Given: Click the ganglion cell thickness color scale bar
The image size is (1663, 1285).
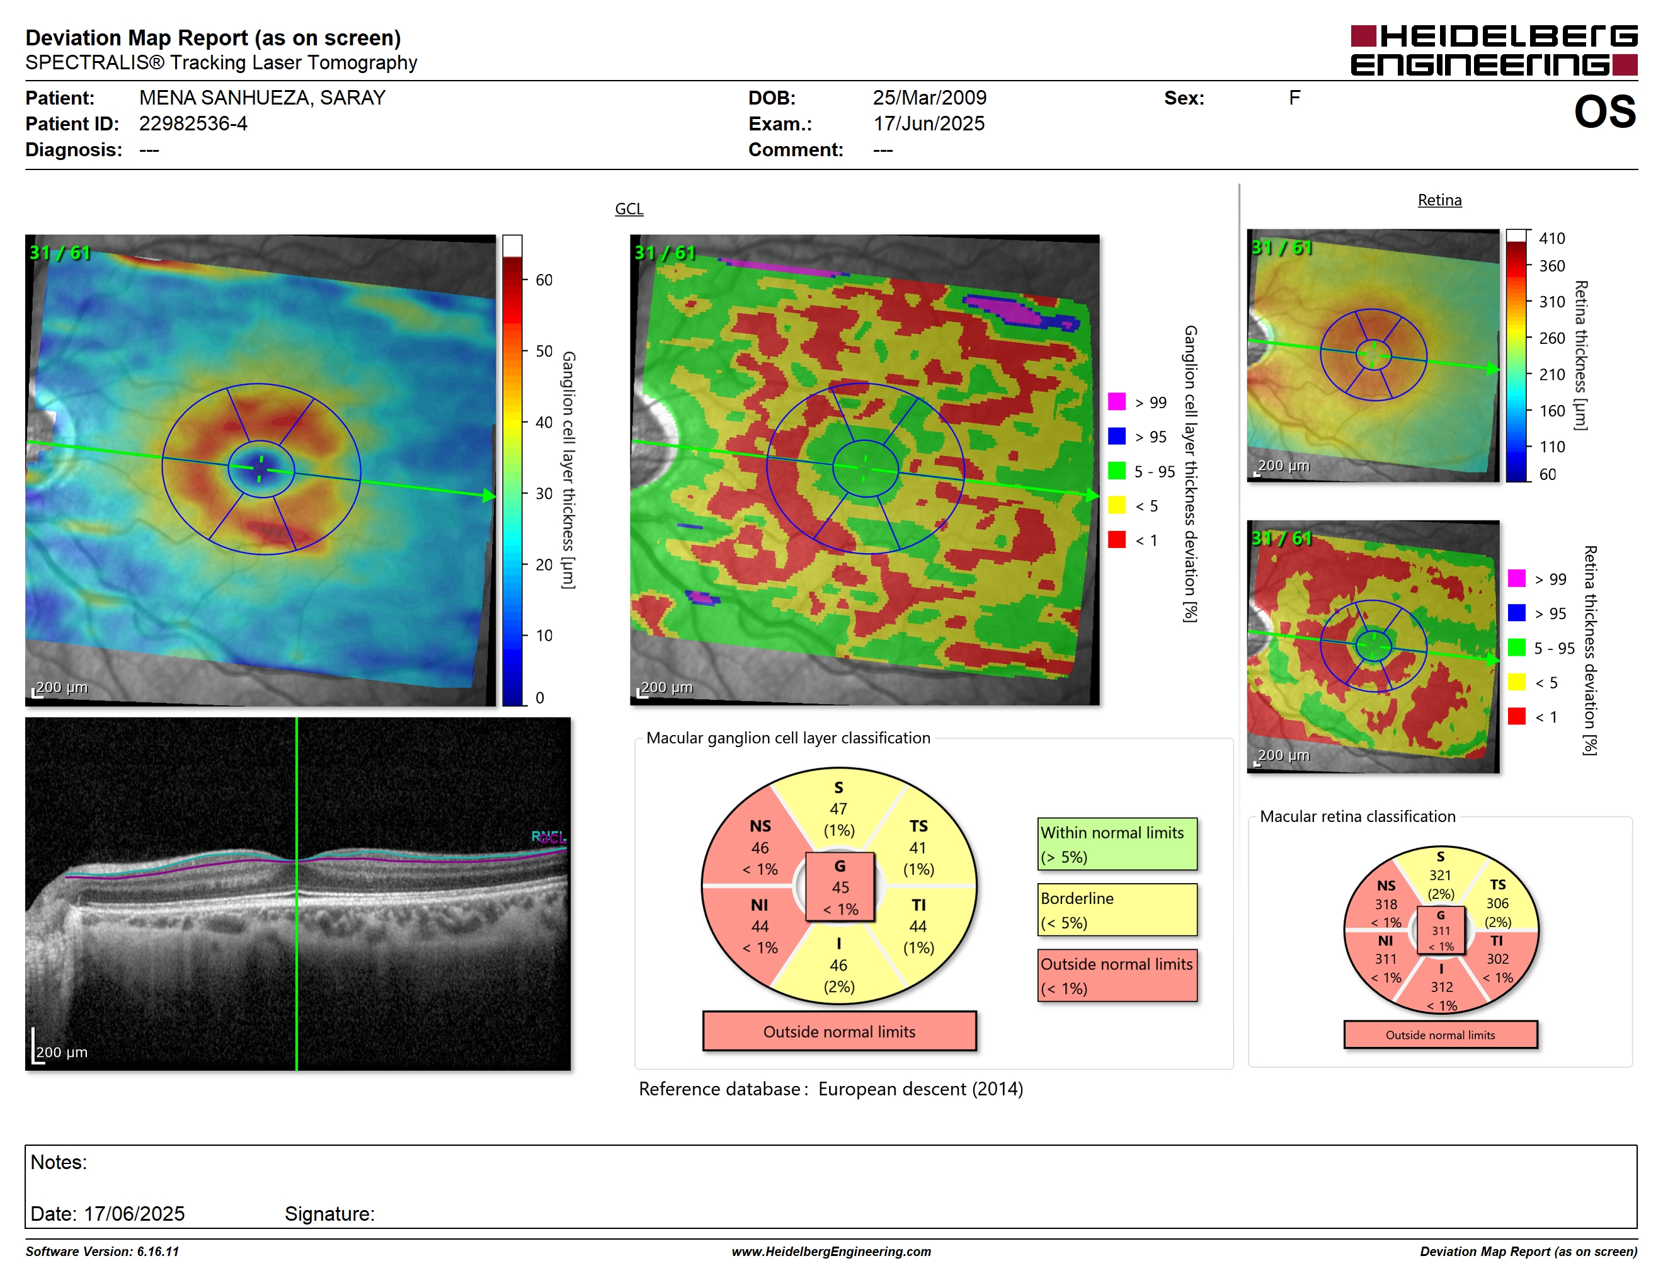Looking at the screenshot, I should pos(513,471).
